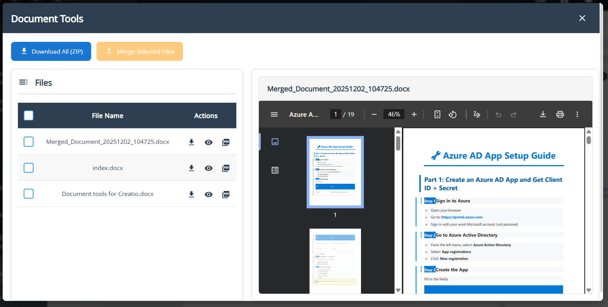Screen dimensions: 608x307
Task: Toggle the PDF viewer sidebar menu
Action: point(274,115)
